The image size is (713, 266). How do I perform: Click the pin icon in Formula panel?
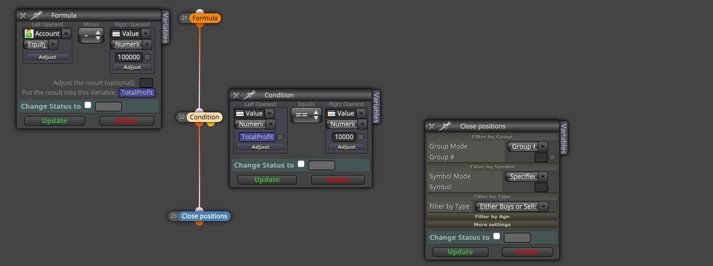(36, 15)
